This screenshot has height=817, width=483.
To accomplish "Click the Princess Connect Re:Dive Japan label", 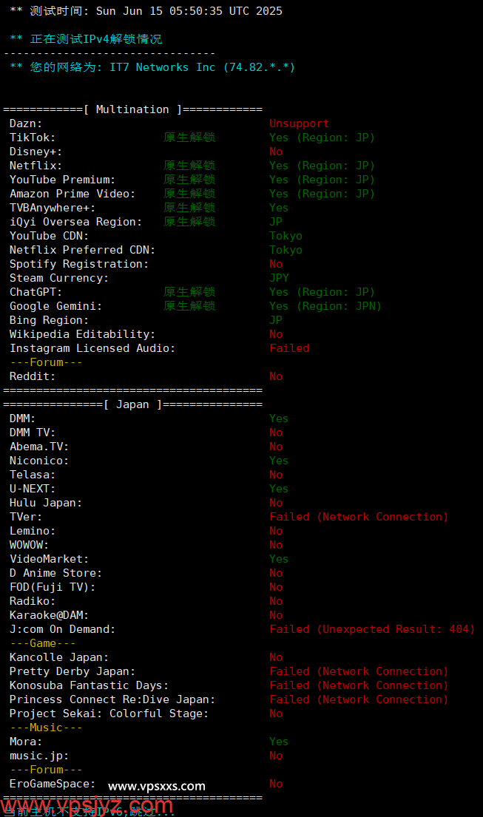I will coord(112,699).
